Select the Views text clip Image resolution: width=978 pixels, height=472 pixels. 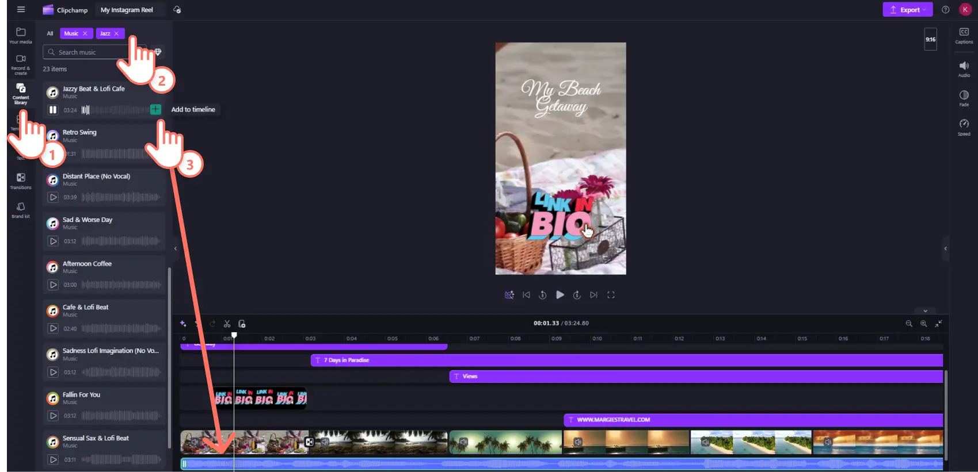[696, 376]
